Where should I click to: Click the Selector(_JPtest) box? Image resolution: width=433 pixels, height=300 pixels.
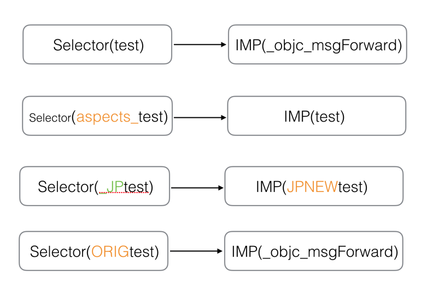(95, 187)
